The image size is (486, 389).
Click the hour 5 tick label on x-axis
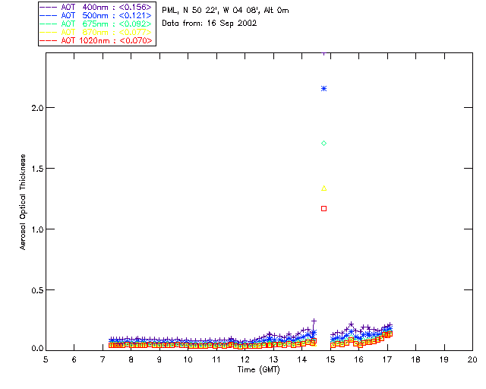pos(46,359)
